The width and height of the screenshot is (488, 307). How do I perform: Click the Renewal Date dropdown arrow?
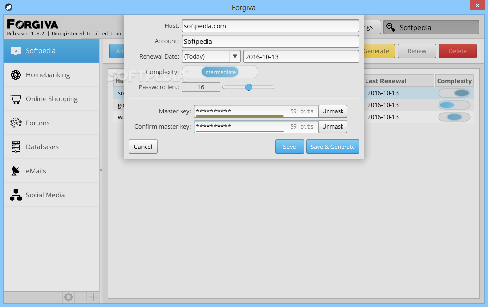[235, 57]
